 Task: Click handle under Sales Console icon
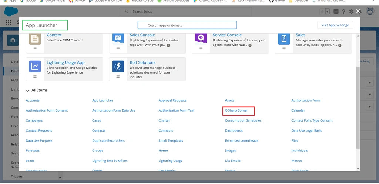118,49
